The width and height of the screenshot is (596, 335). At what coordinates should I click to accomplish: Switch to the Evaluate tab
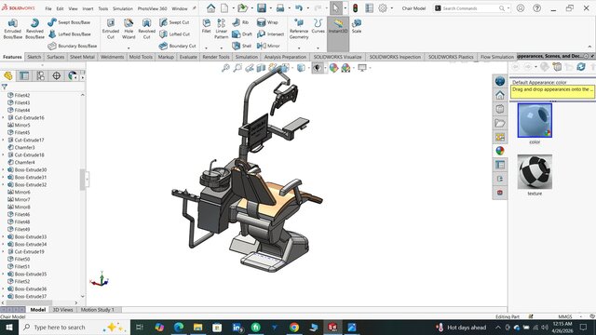[188, 57]
